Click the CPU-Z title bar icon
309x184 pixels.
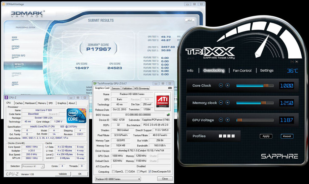[x=6, y=97]
